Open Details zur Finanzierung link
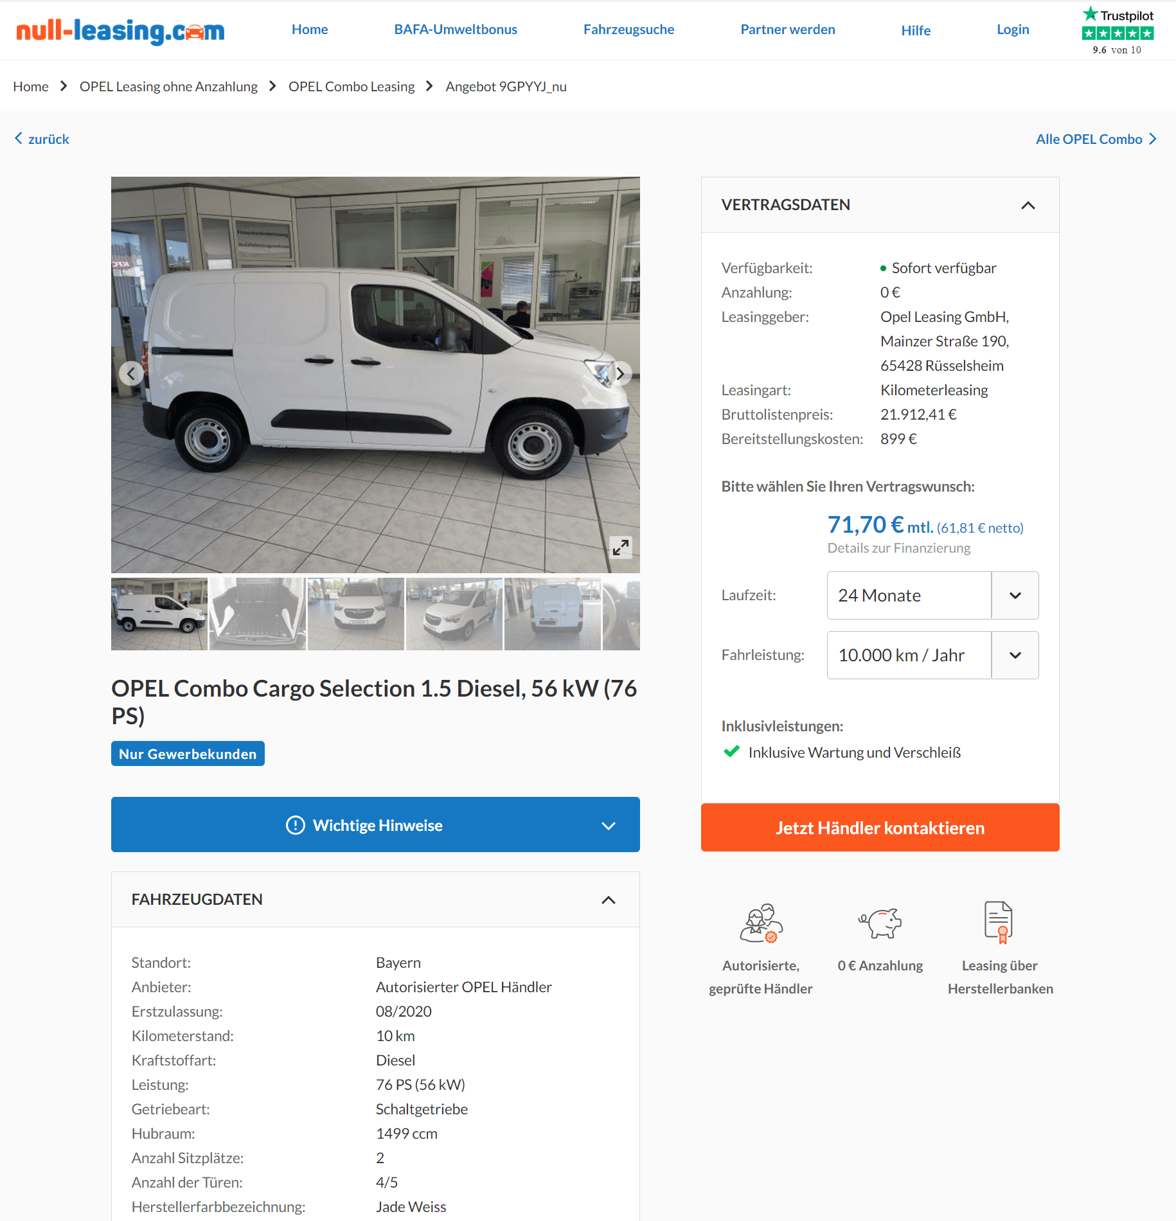Image resolution: width=1176 pixels, height=1221 pixels. [898, 548]
